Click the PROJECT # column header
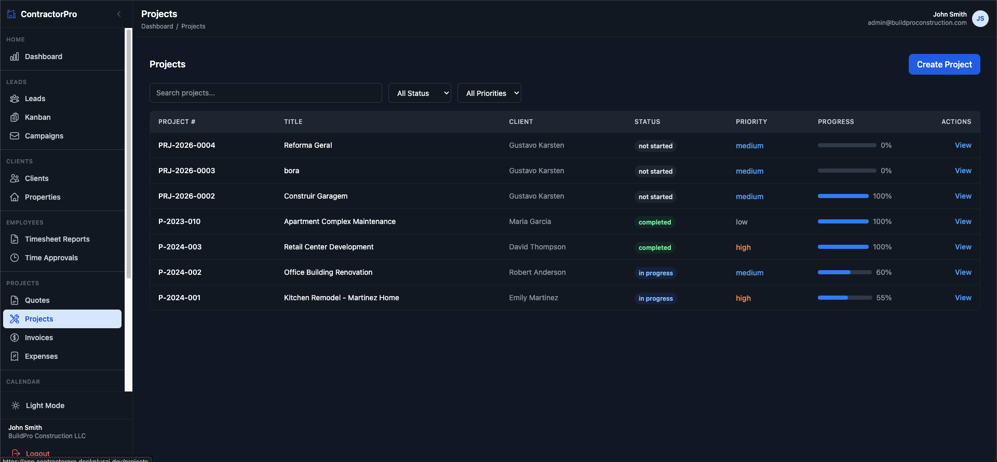Image resolution: width=997 pixels, height=462 pixels. click(177, 122)
